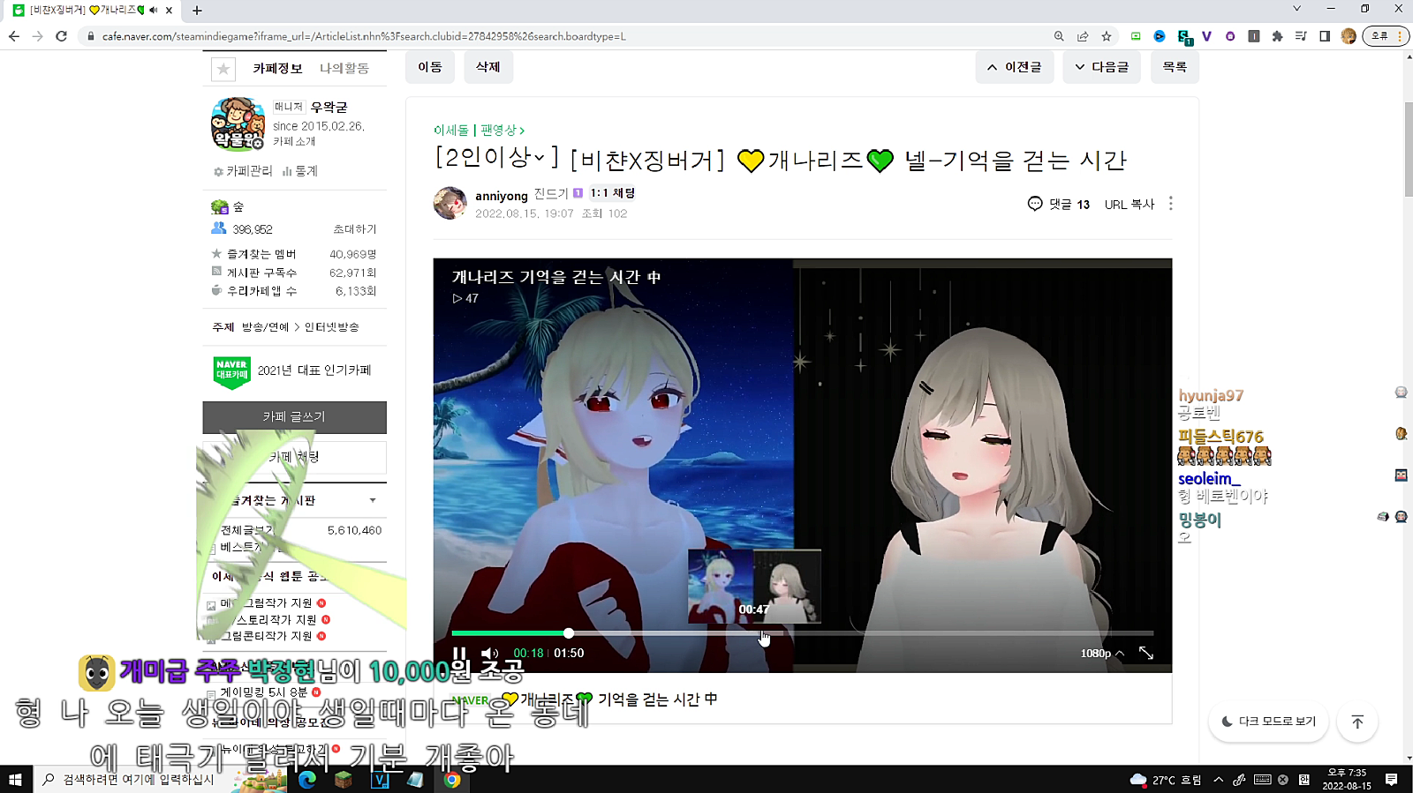Click the Chrome 오류 error menu button
1413x793 pixels.
coord(1386,36)
